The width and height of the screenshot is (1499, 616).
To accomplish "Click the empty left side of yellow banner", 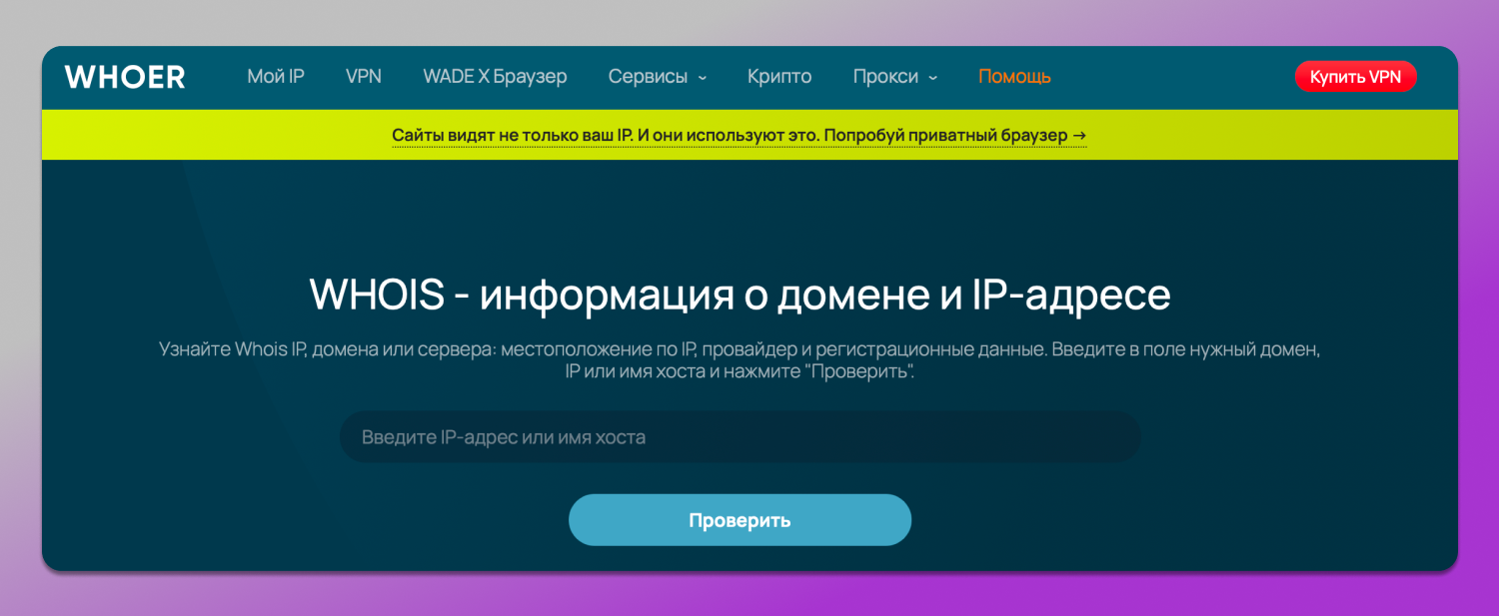I will pos(200,135).
